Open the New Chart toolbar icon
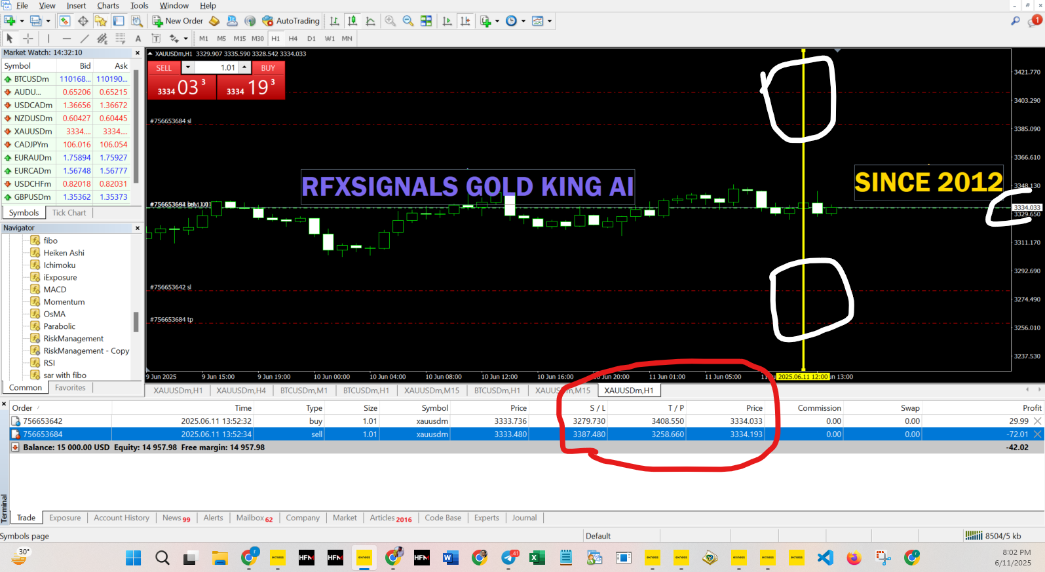The image size is (1045, 572). pos(10,21)
